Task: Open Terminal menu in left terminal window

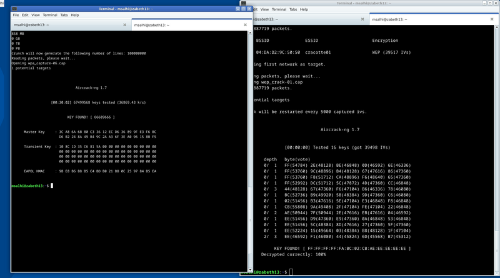Action: tap(50, 15)
